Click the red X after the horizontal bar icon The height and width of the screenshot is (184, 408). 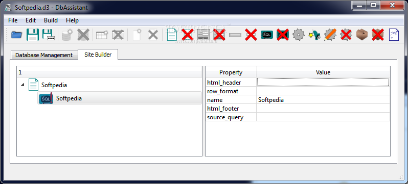(251, 35)
